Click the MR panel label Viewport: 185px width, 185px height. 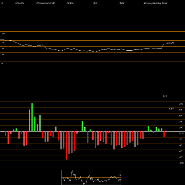pos(165,96)
